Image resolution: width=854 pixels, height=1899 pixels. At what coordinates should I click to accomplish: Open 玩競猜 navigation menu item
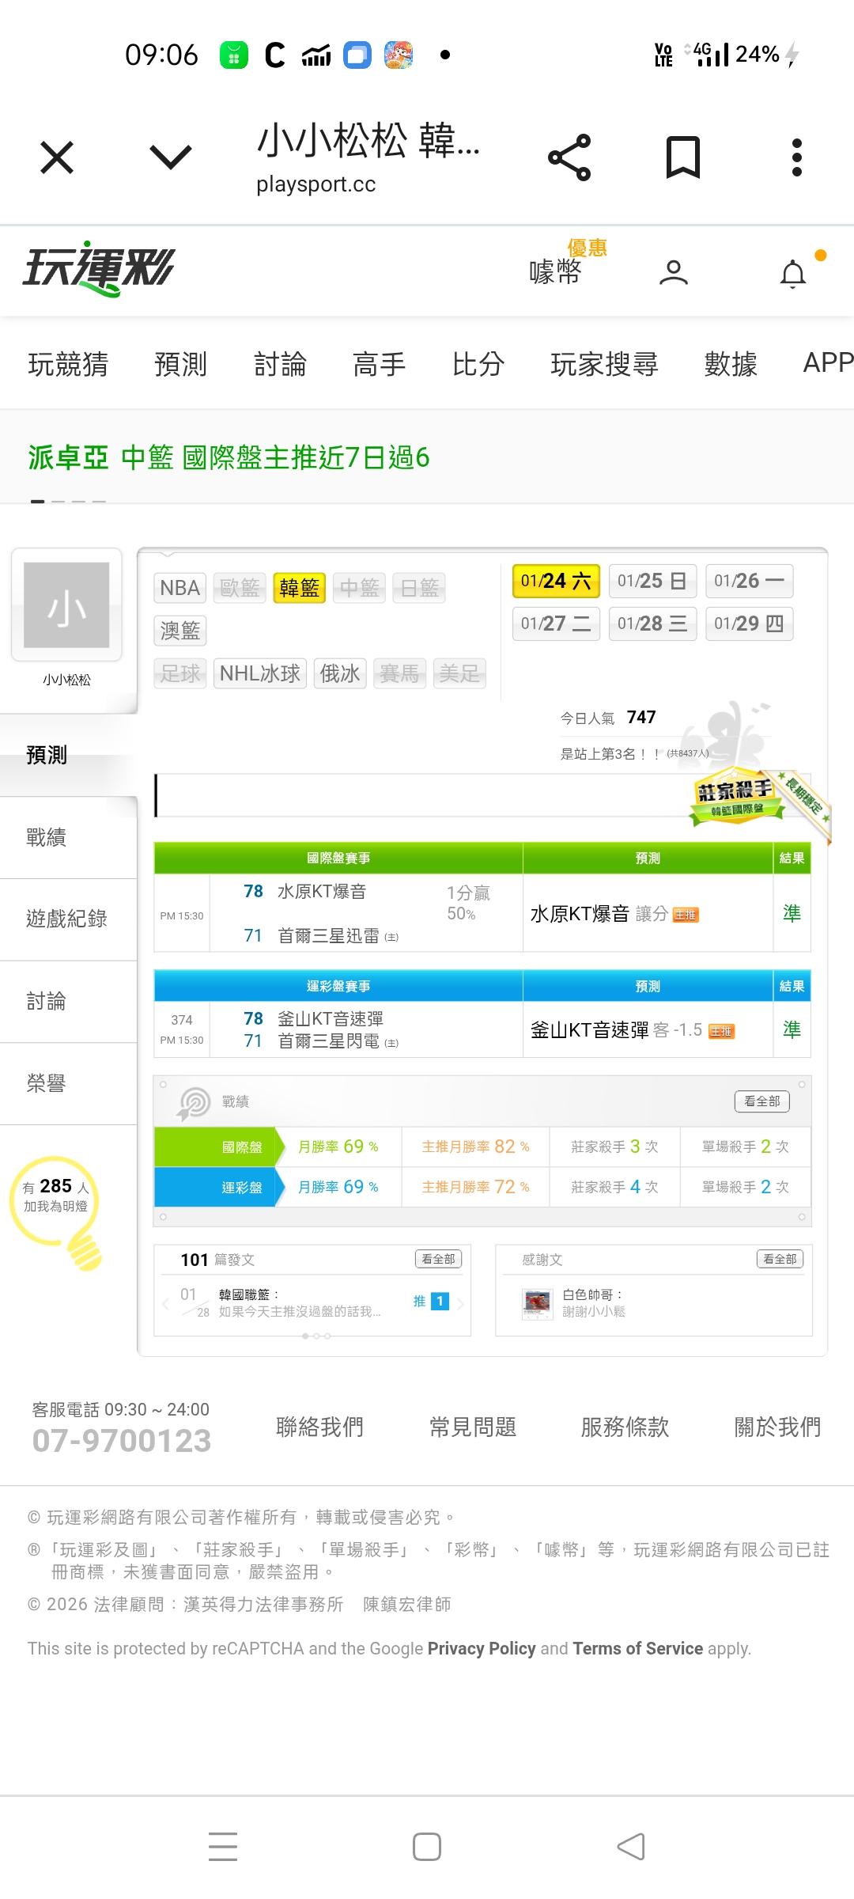68,364
